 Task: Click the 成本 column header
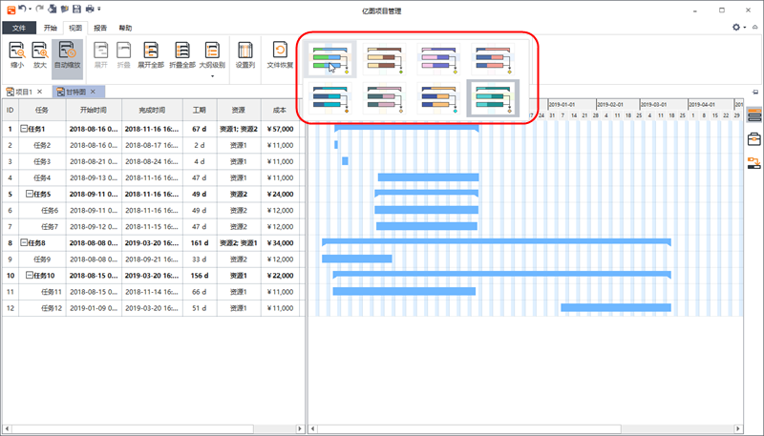click(x=280, y=111)
